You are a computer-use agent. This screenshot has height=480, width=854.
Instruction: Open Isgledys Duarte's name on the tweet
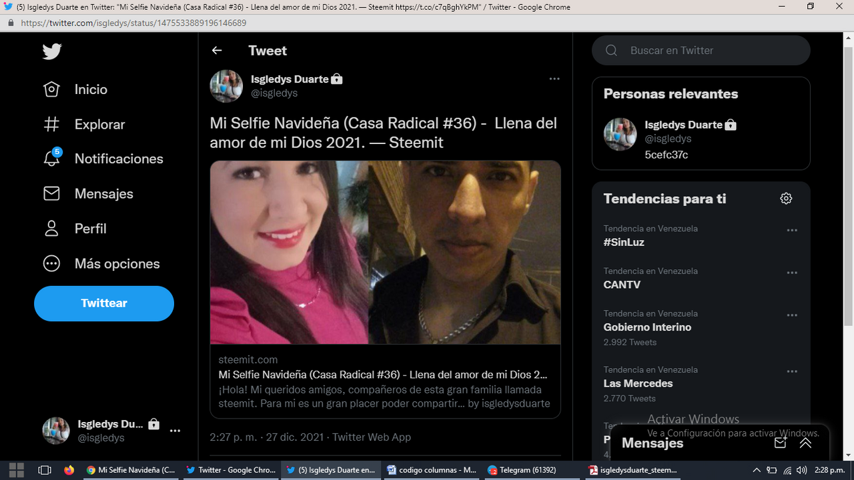click(290, 79)
